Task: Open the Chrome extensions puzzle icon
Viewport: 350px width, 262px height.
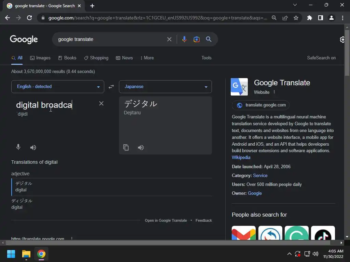Action: point(309,18)
